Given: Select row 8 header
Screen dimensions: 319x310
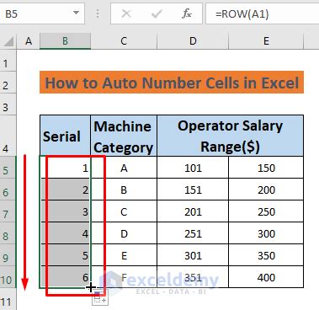Looking at the screenshot, I should [x=8, y=233].
